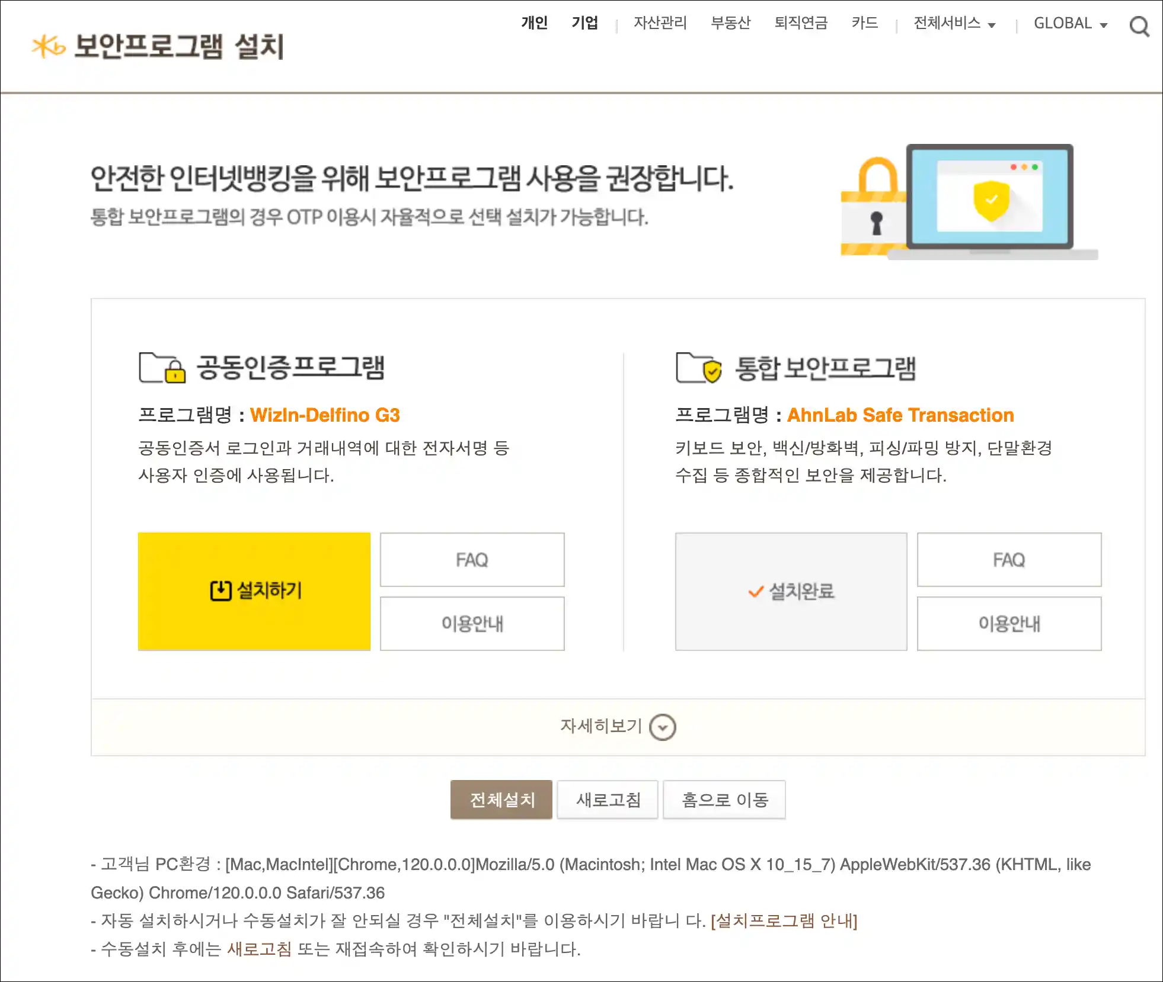Open the 자산관리 menu

(660, 23)
